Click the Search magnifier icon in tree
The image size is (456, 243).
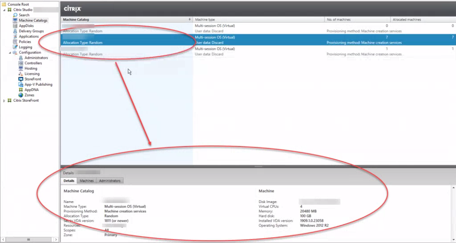click(x=16, y=15)
